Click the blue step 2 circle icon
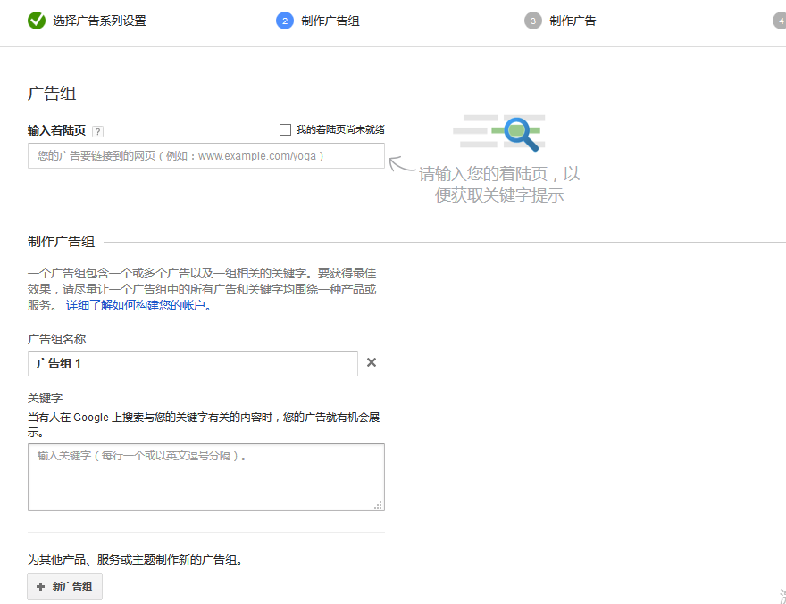 click(x=285, y=20)
